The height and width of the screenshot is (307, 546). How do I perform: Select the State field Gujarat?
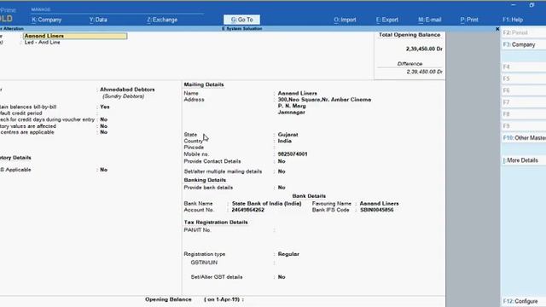pyautogui.click(x=288, y=135)
